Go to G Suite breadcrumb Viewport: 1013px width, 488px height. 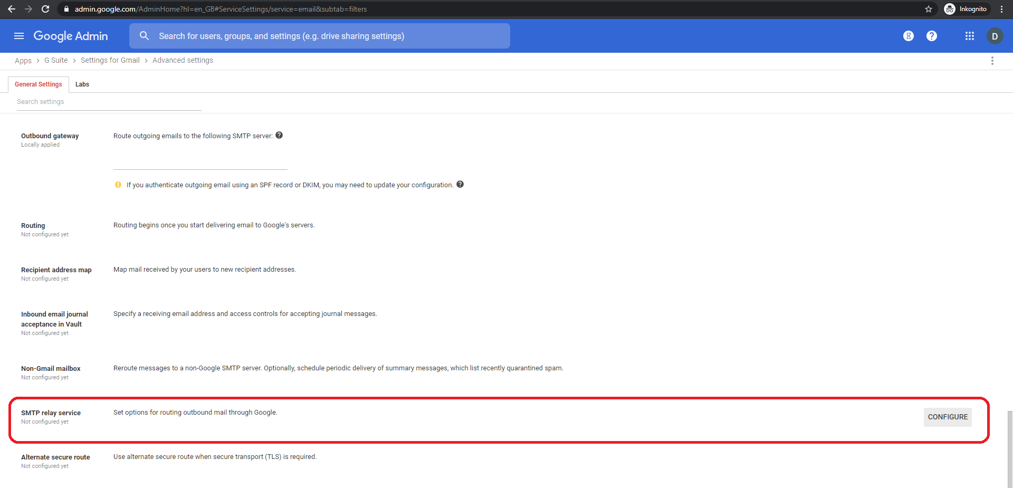click(x=56, y=61)
